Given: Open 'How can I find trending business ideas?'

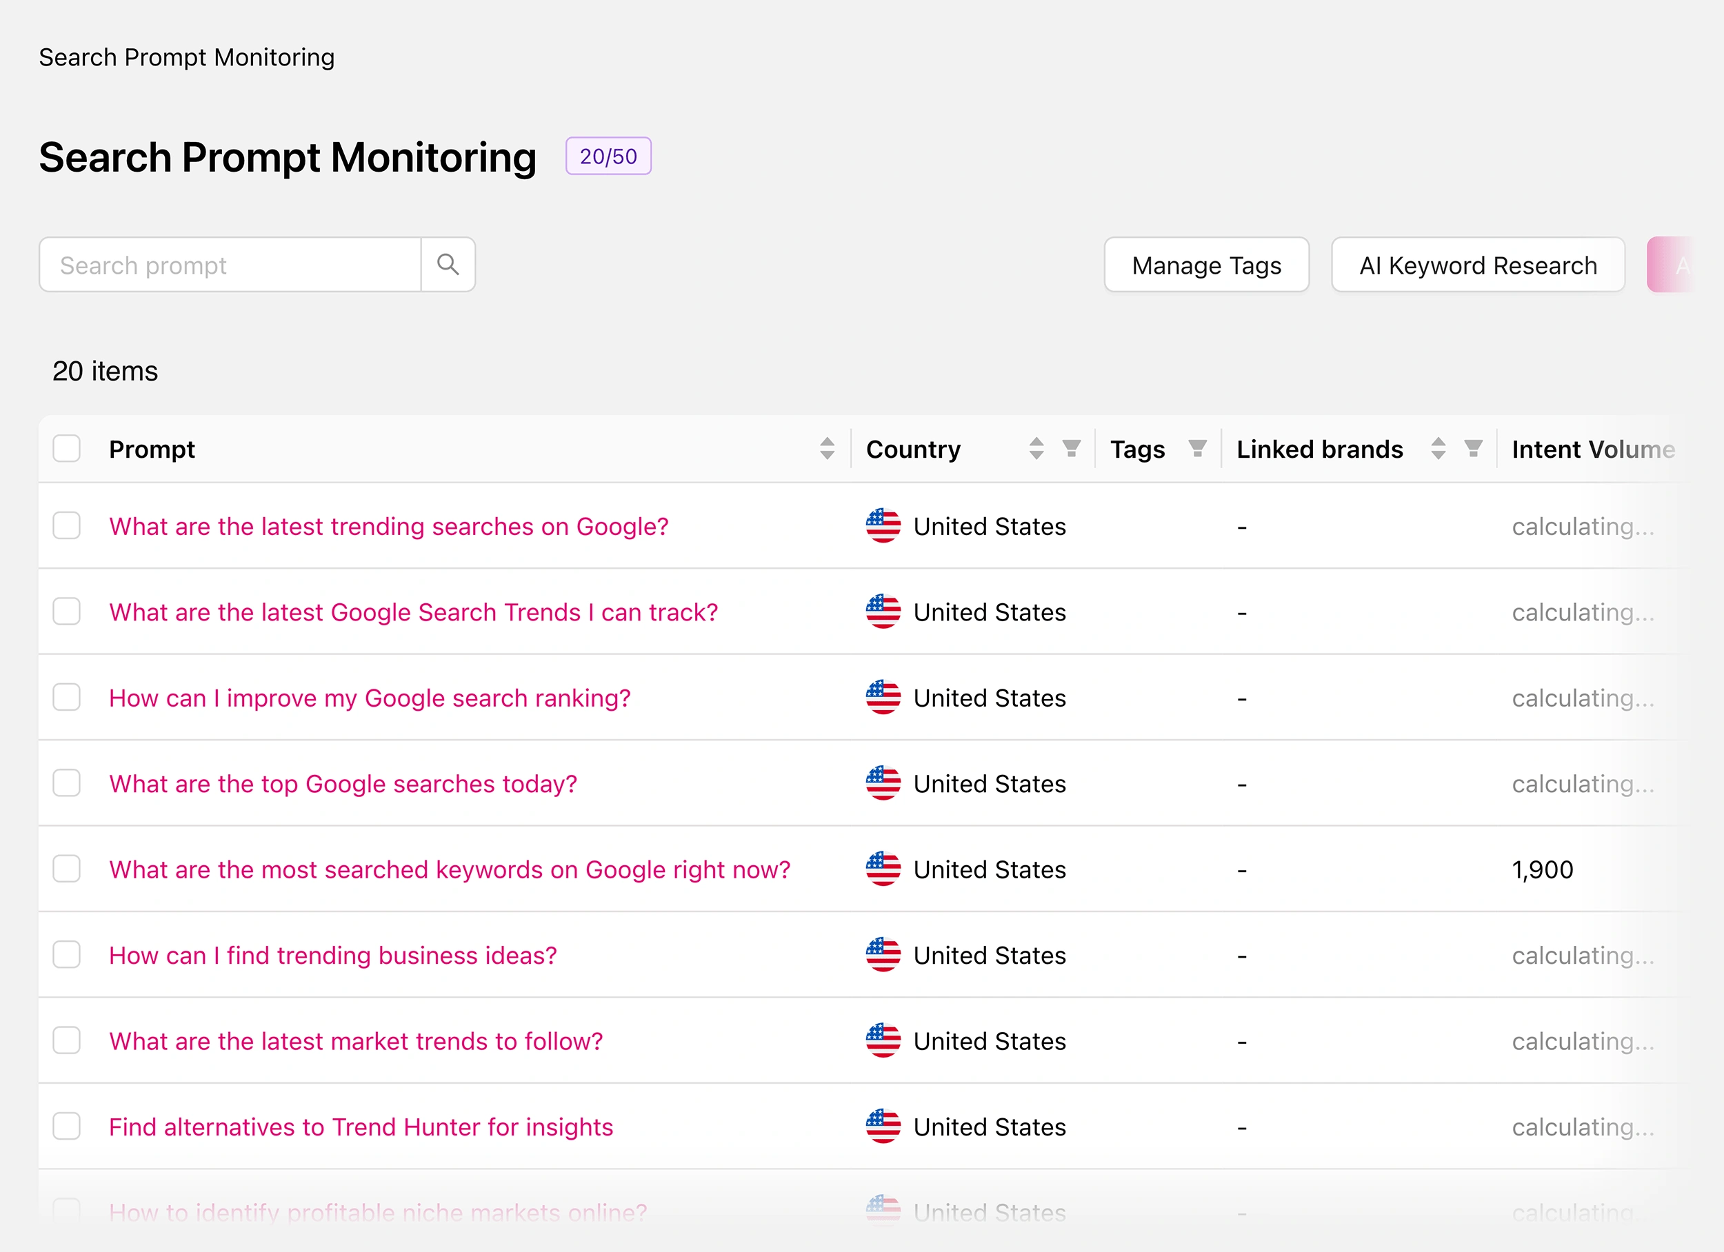Looking at the screenshot, I should click(333, 956).
